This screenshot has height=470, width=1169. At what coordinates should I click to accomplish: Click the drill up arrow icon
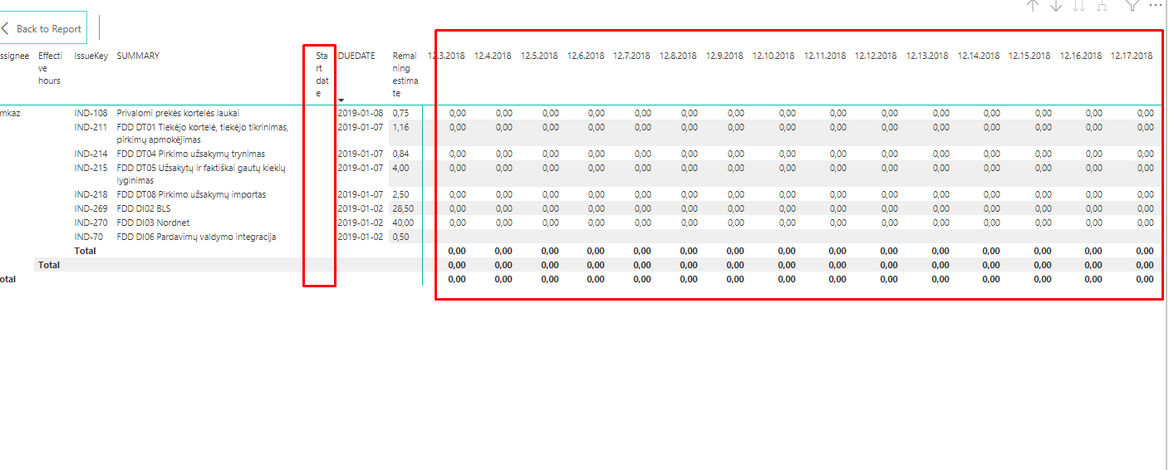click(1033, 6)
